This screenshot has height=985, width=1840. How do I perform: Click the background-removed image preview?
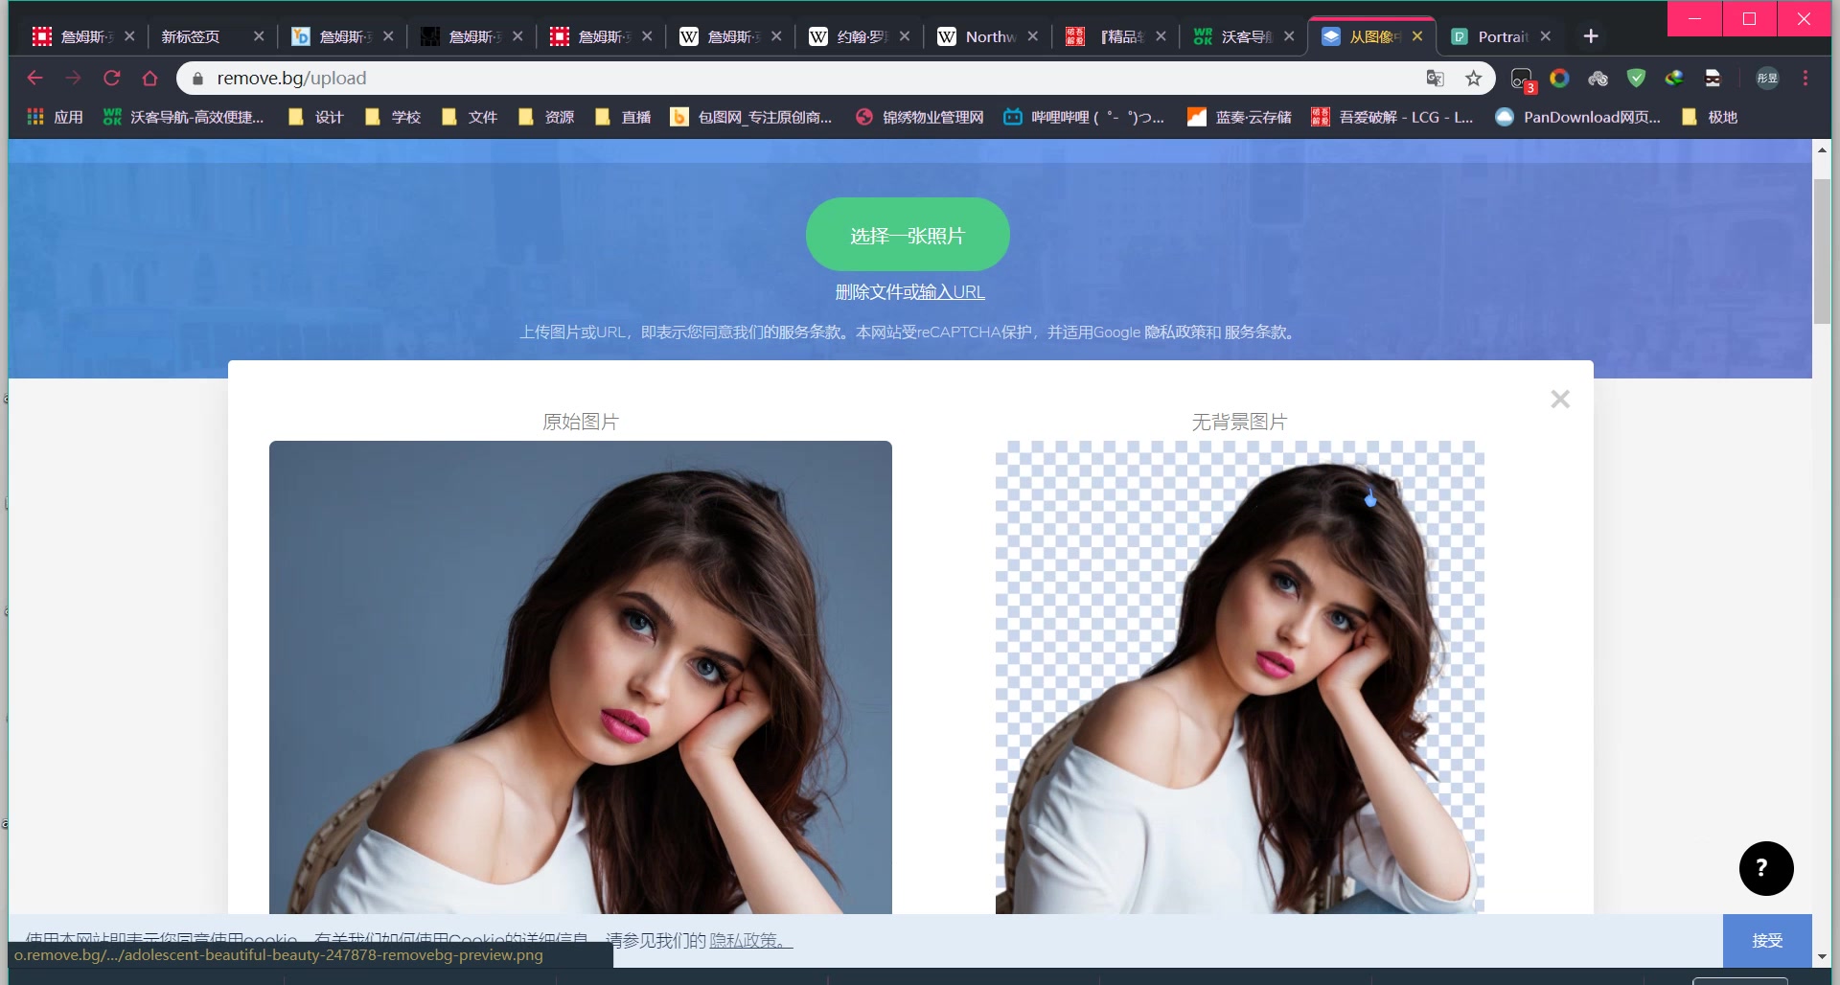tap(1240, 677)
